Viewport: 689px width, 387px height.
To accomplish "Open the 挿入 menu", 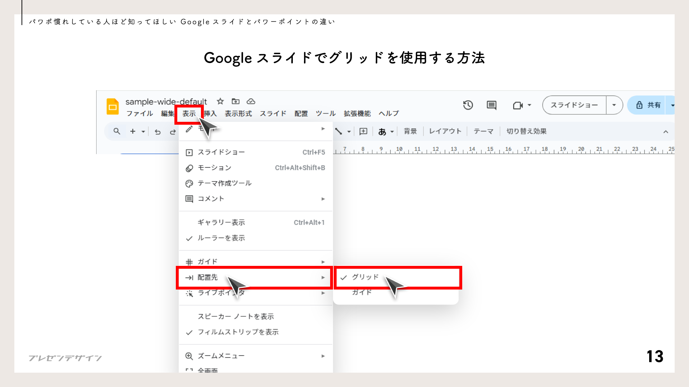I will pyautogui.click(x=210, y=114).
